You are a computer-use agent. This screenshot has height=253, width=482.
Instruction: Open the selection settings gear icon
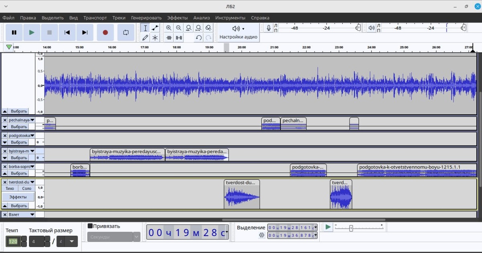coord(262,235)
